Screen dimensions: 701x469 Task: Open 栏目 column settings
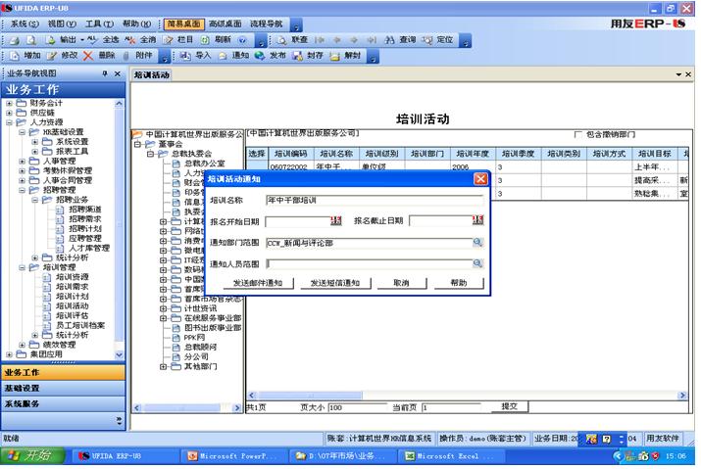[177, 40]
